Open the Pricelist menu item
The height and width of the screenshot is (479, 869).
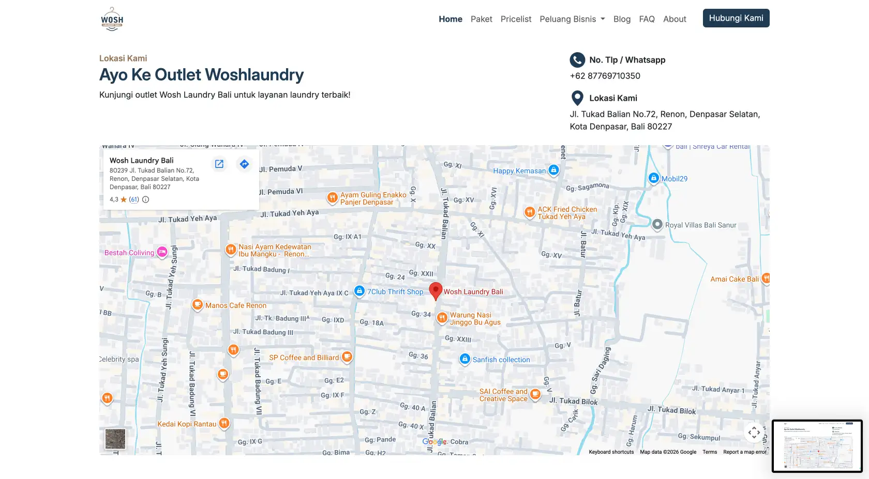click(x=516, y=19)
